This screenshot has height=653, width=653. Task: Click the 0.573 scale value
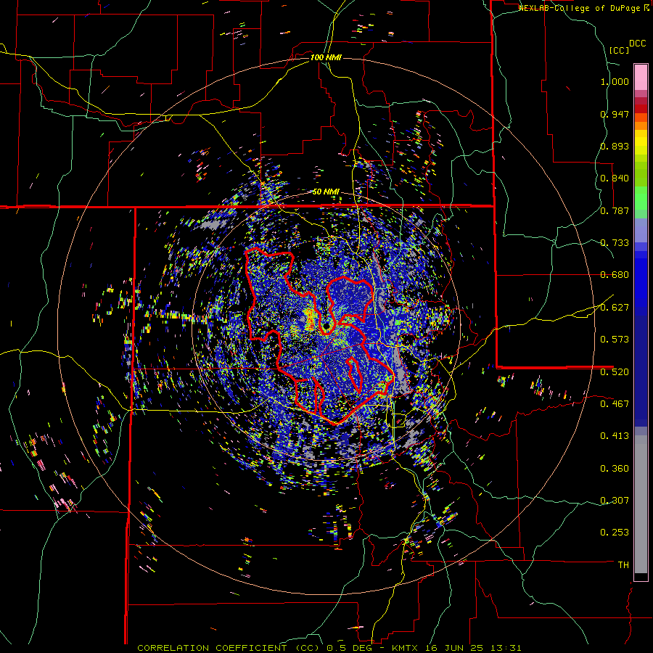(x=615, y=340)
